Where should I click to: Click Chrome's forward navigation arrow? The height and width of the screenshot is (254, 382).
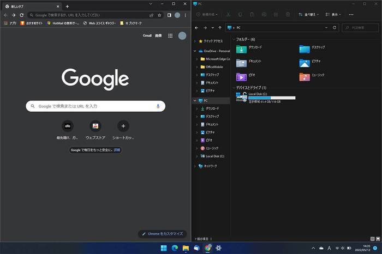pos(14,15)
